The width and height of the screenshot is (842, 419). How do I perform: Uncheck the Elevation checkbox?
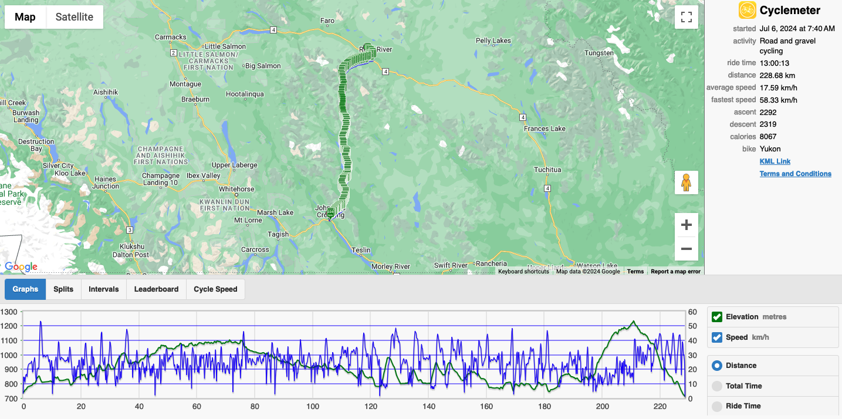pyautogui.click(x=716, y=317)
